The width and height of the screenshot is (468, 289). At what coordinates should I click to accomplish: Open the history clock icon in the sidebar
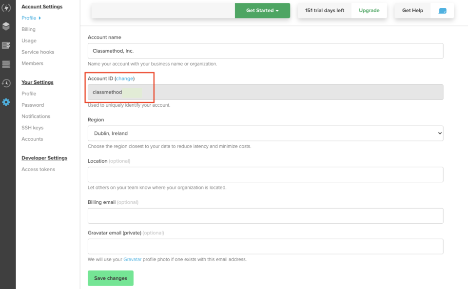coord(7,83)
